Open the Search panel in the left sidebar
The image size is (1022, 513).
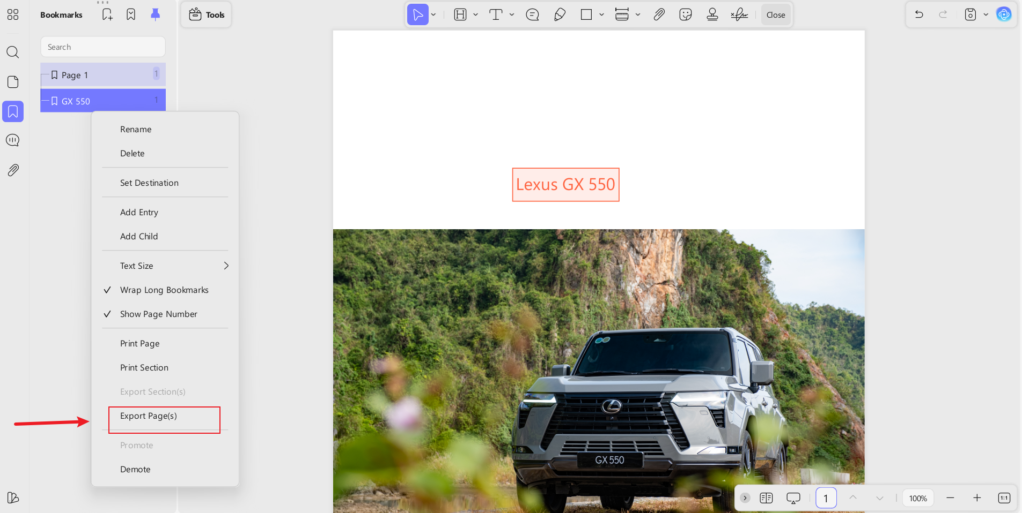click(12, 52)
